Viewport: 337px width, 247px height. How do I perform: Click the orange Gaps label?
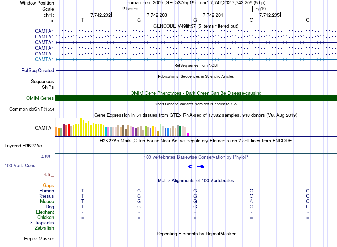tap(48, 185)
